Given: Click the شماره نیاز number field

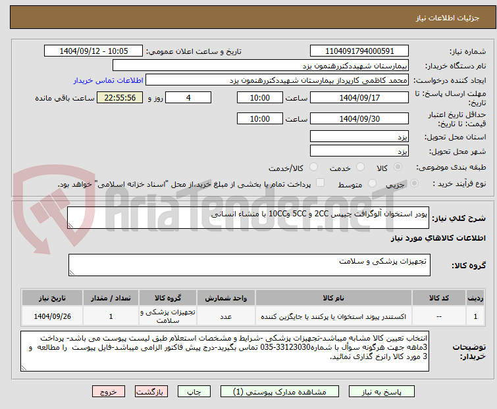Looking at the screenshot, I should (x=359, y=51).
